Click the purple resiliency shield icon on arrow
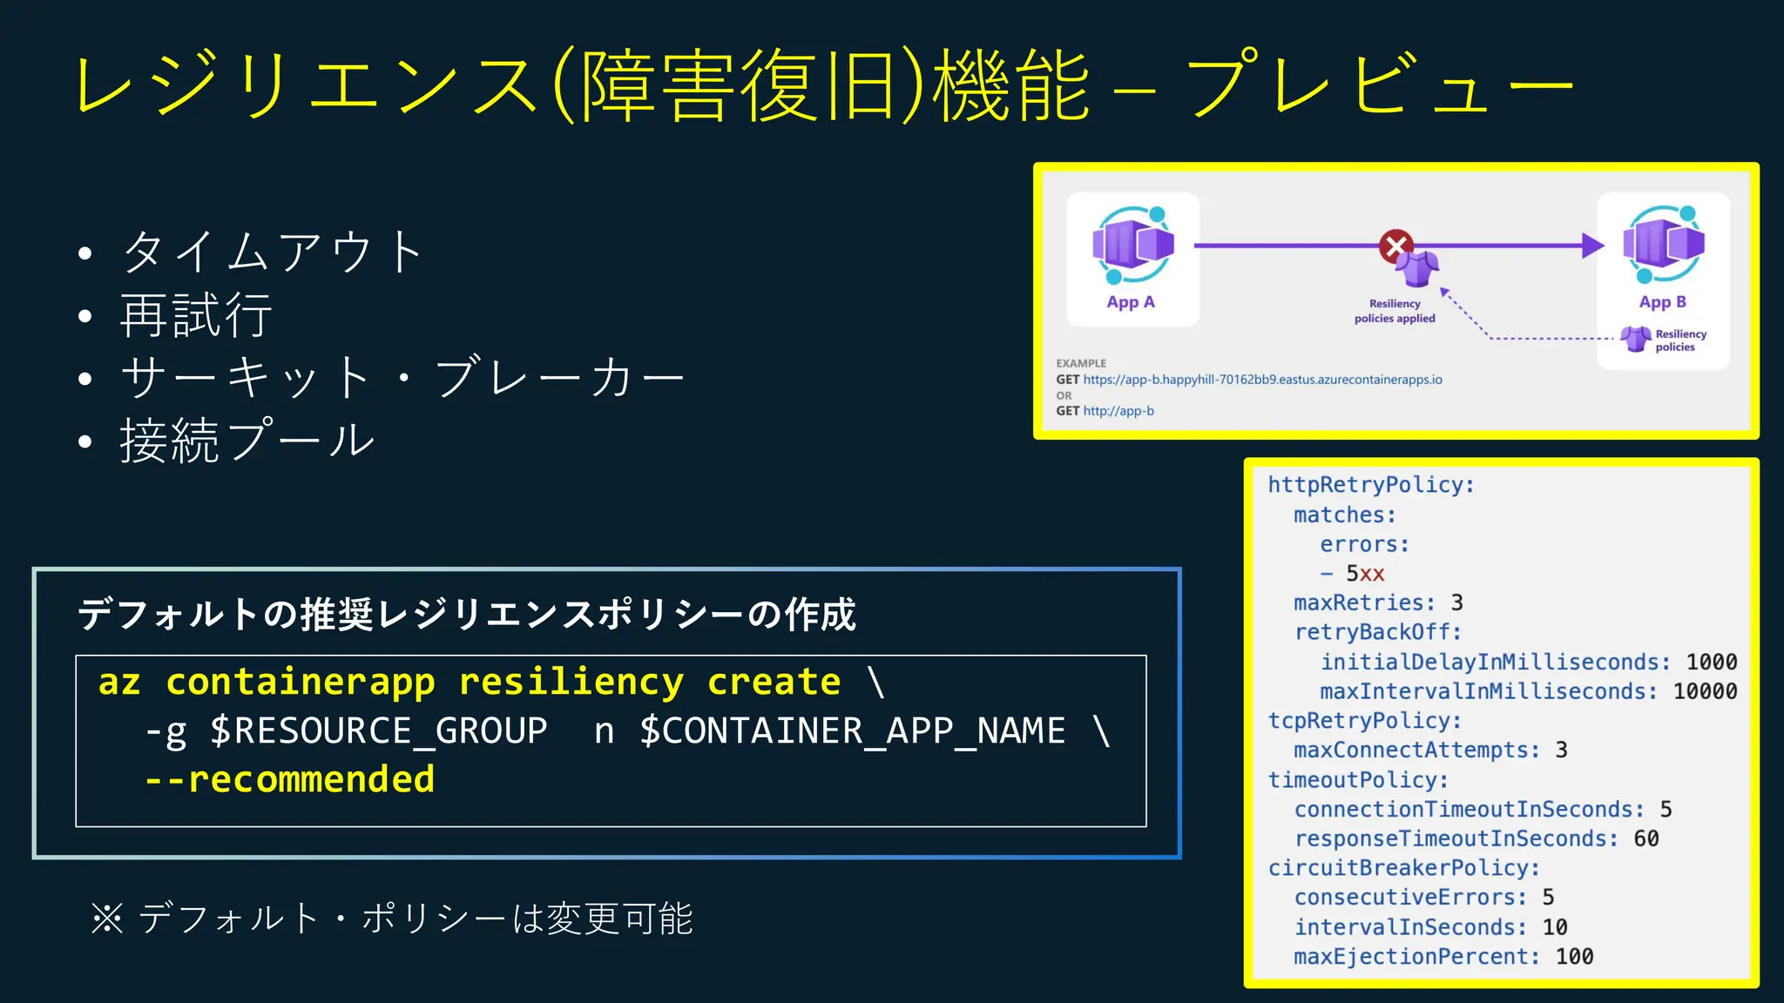The image size is (1784, 1003). click(x=1418, y=269)
